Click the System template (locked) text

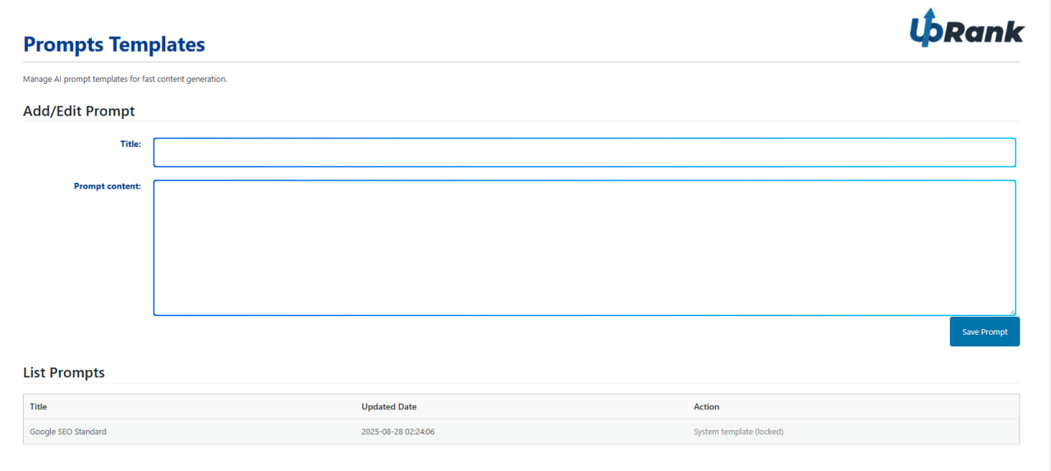(x=738, y=432)
